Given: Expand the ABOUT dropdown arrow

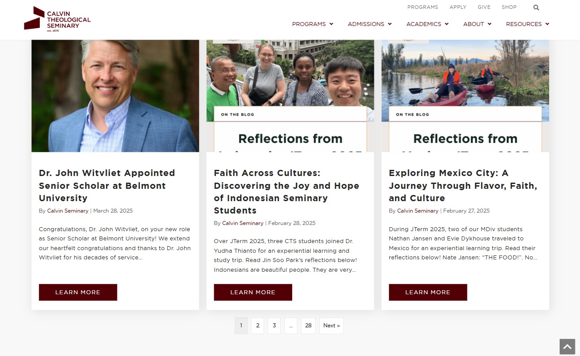Looking at the screenshot, I should pyautogui.click(x=489, y=24).
